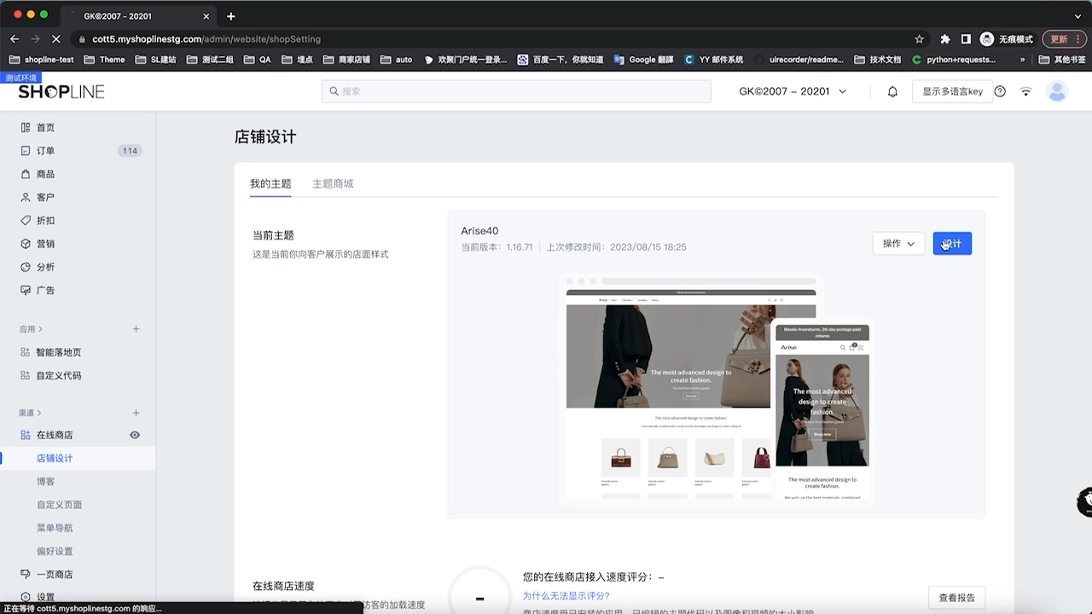The width and height of the screenshot is (1092, 614).
Task: Click the blue 设计 button
Action: coord(951,243)
